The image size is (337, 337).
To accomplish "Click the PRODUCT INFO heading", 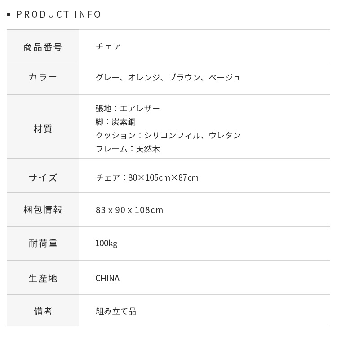I will pos(59,14).
